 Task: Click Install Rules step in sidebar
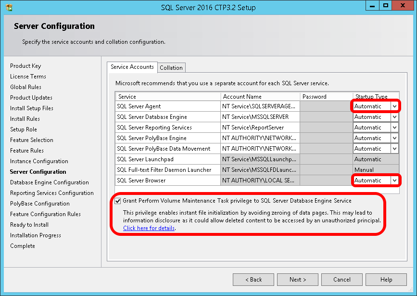point(25,119)
